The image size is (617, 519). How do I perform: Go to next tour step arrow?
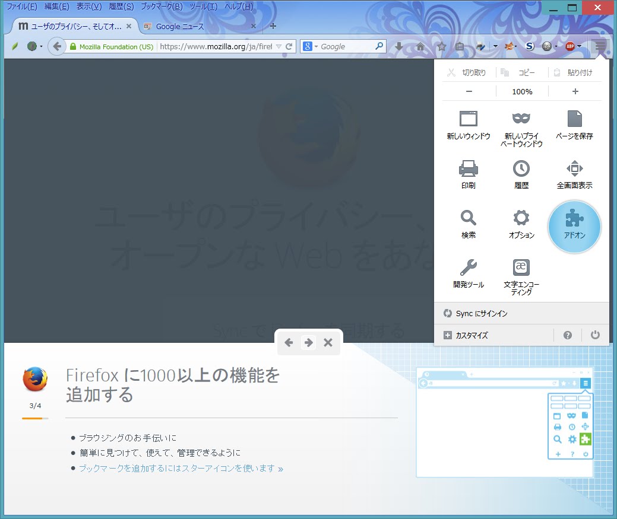309,343
